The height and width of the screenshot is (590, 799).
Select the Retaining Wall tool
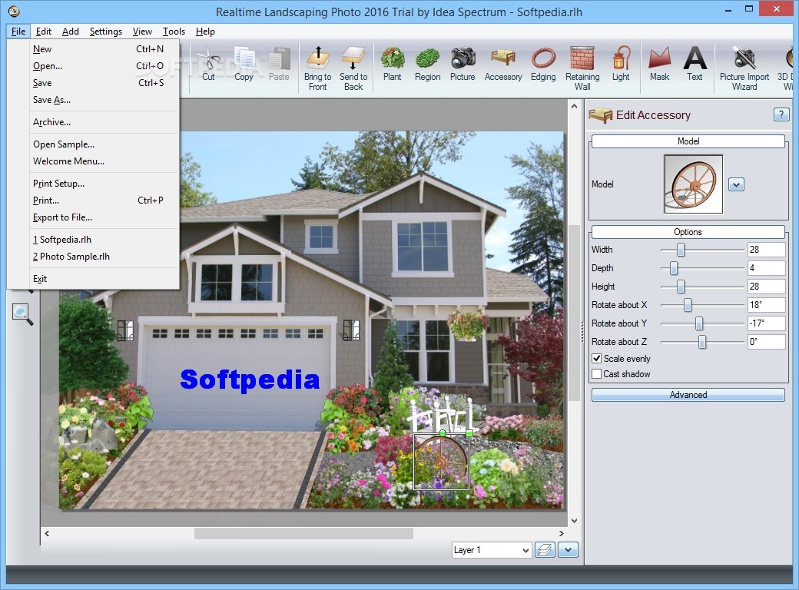click(582, 69)
